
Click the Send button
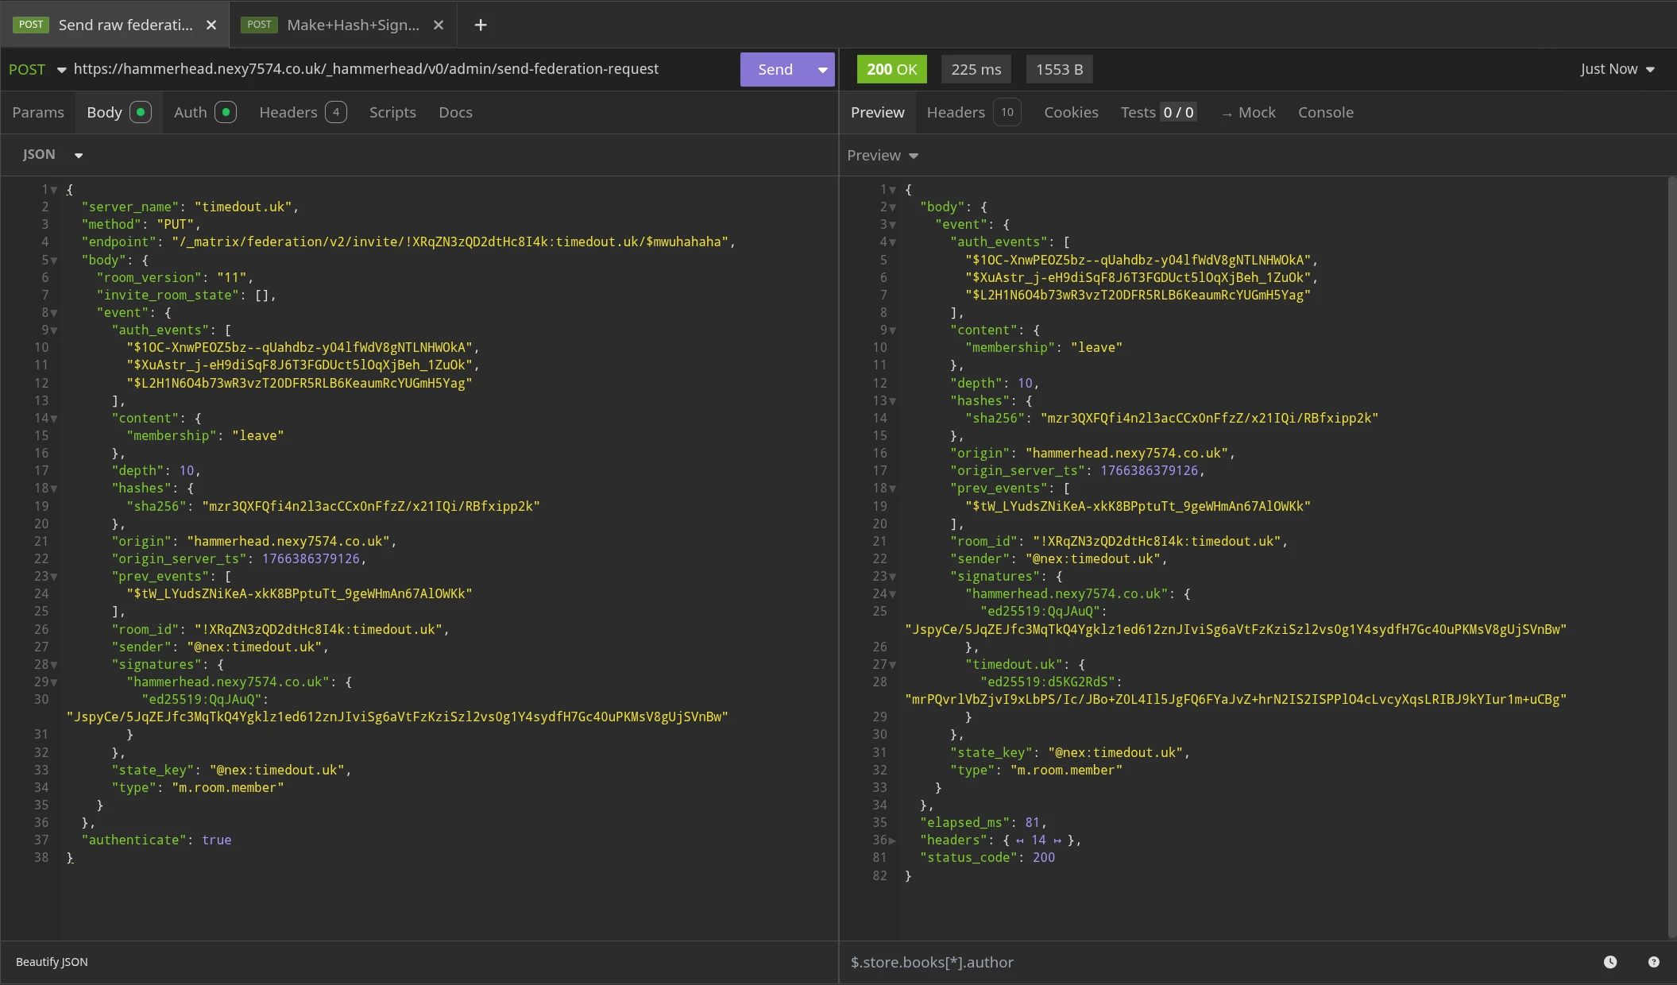point(775,70)
